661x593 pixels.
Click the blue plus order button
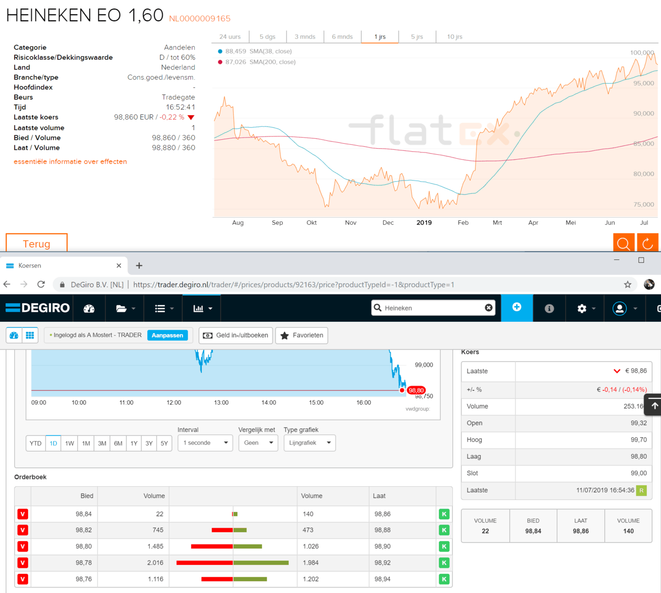click(517, 307)
